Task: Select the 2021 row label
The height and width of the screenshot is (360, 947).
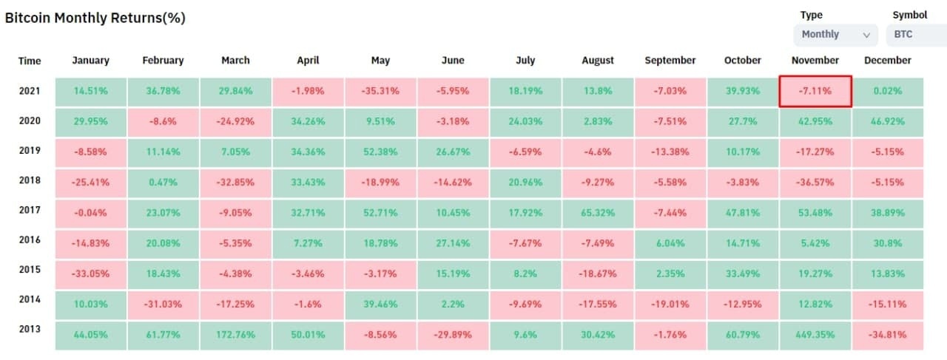Action: tap(30, 91)
